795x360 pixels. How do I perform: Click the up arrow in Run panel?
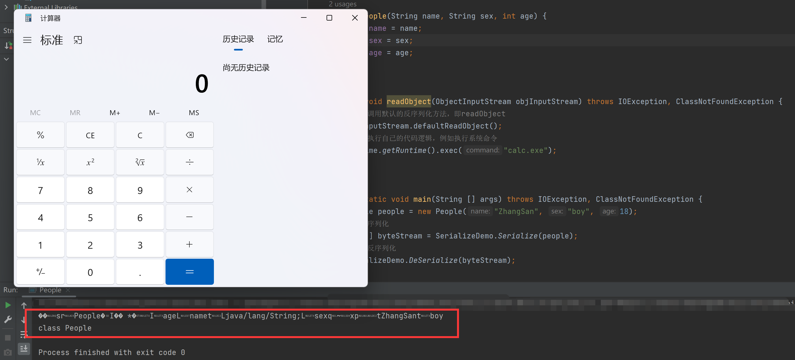click(x=24, y=305)
